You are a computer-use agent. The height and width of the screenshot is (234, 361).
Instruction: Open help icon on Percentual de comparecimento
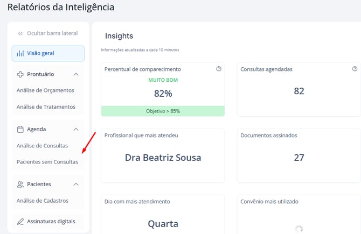[x=219, y=69]
